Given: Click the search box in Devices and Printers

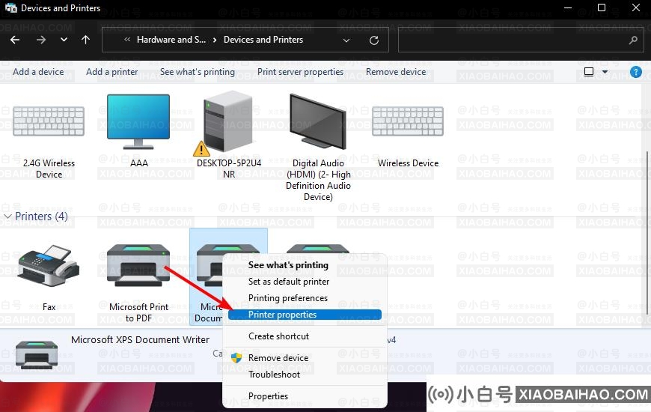Looking at the screenshot, I should [x=521, y=40].
